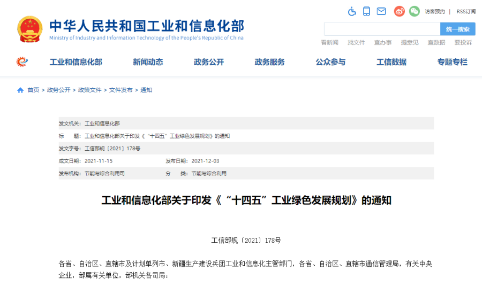This screenshot has height=286, width=482.
Task: Click the home icon in breadcrumb
Action: point(20,90)
